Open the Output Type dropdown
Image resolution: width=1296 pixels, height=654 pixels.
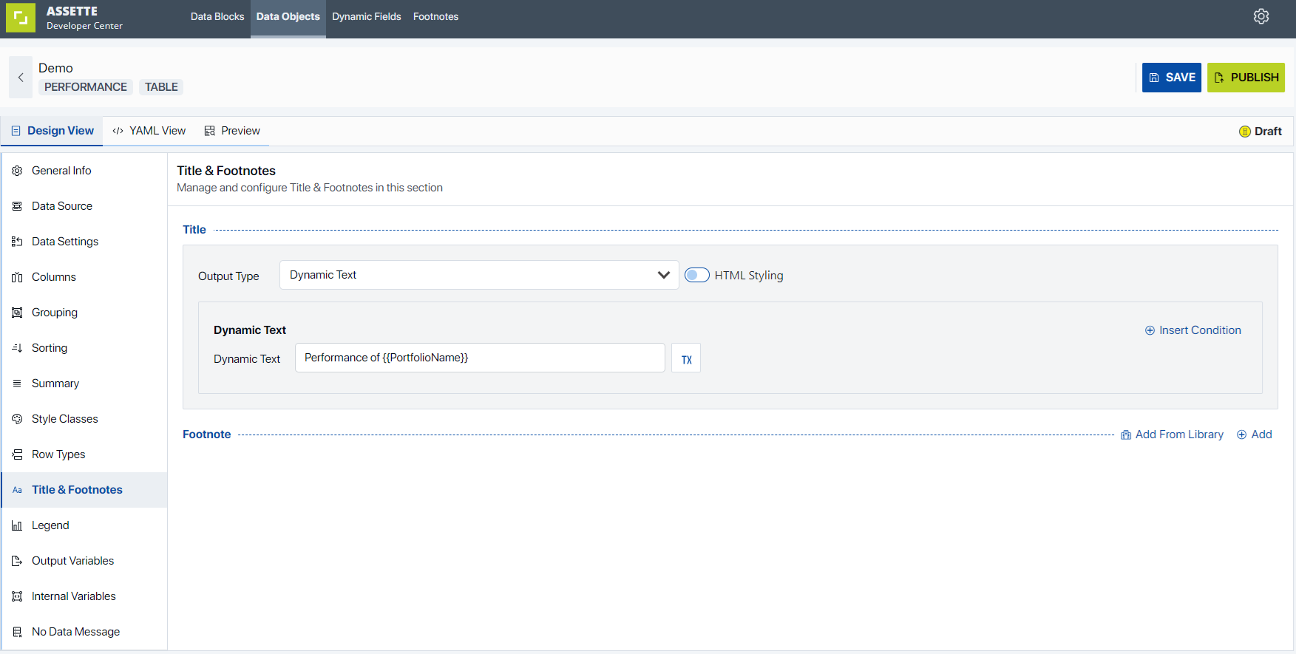479,275
